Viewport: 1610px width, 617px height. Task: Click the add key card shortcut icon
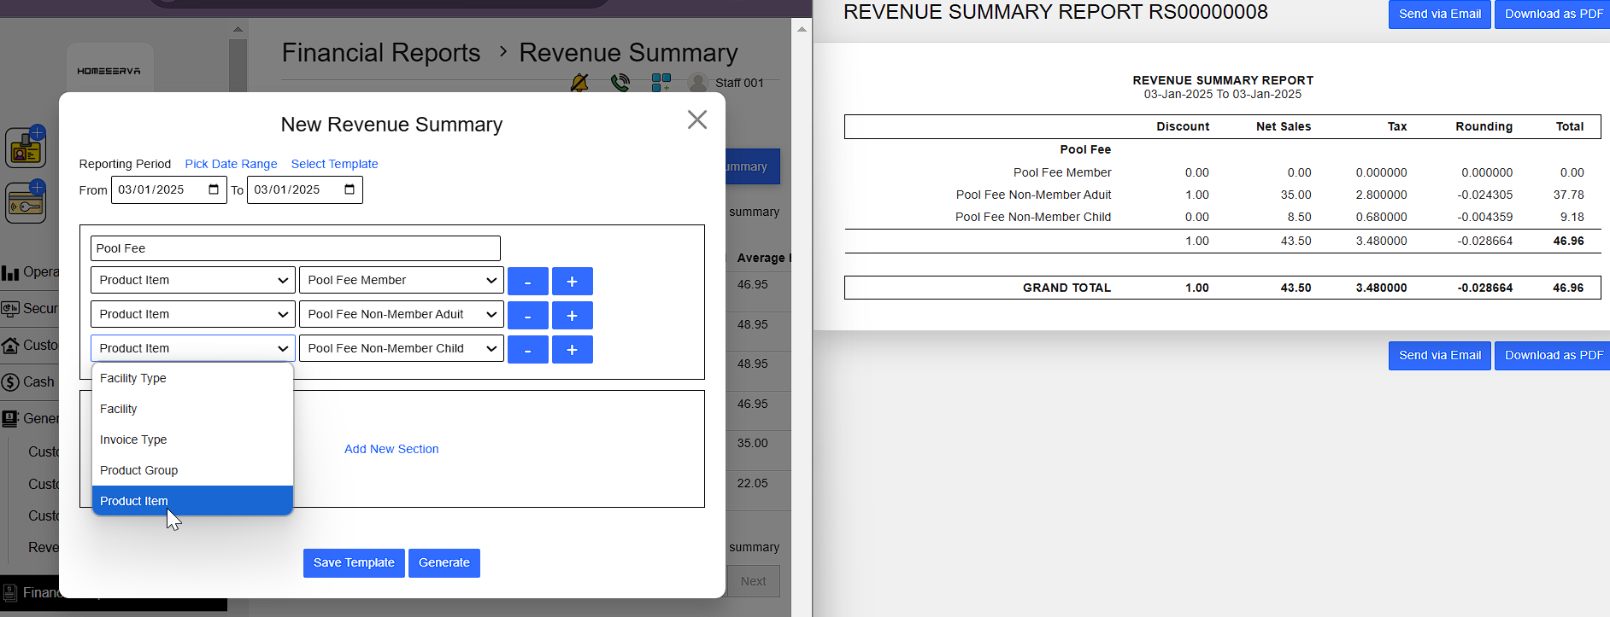pyautogui.click(x=26, y=203)
